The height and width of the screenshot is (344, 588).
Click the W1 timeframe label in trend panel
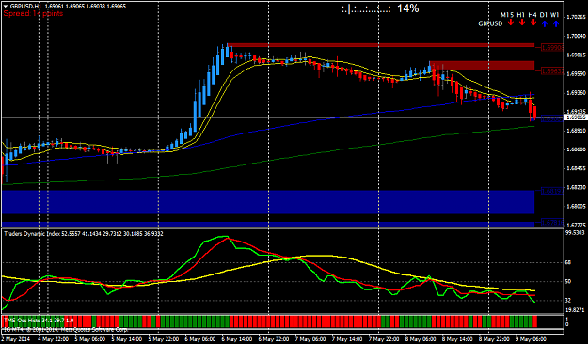555,15
